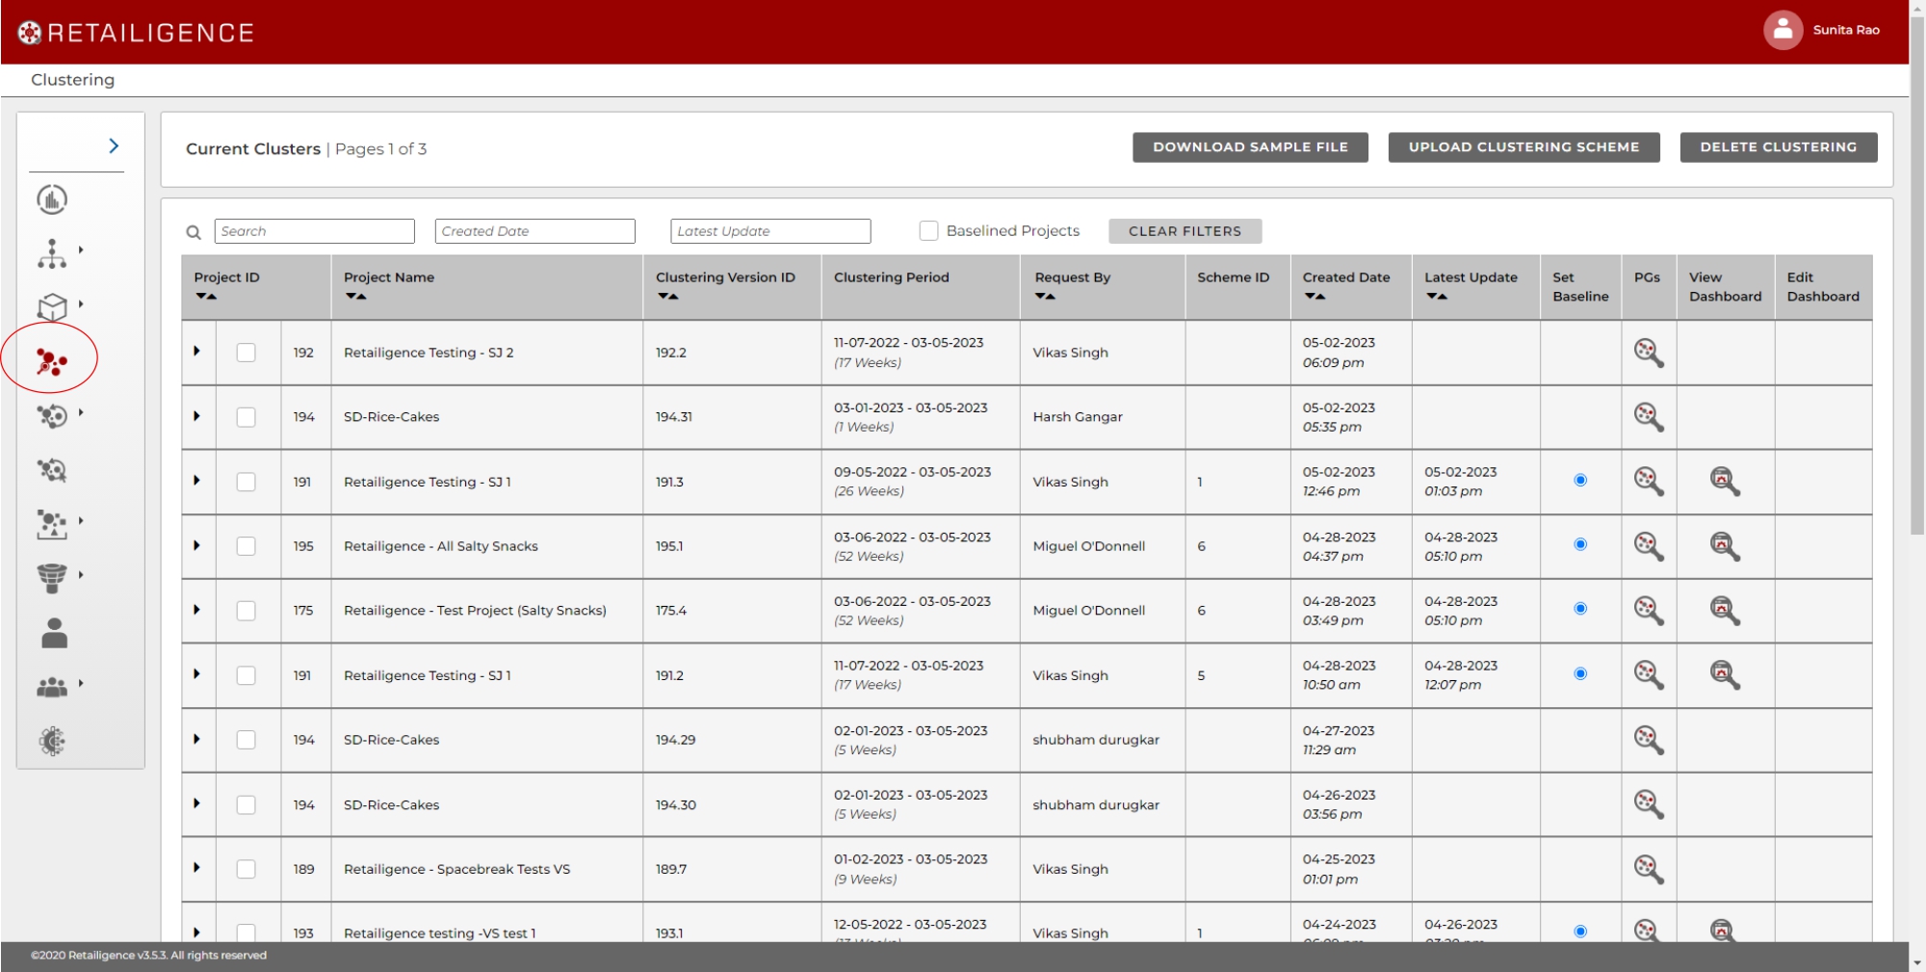Expand the sidebar with the chevron arrow
1926x972 pixels.
point(114,145)
